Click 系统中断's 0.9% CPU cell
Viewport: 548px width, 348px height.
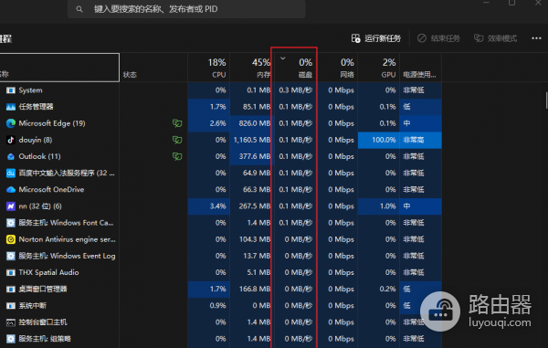click(209, 306)
